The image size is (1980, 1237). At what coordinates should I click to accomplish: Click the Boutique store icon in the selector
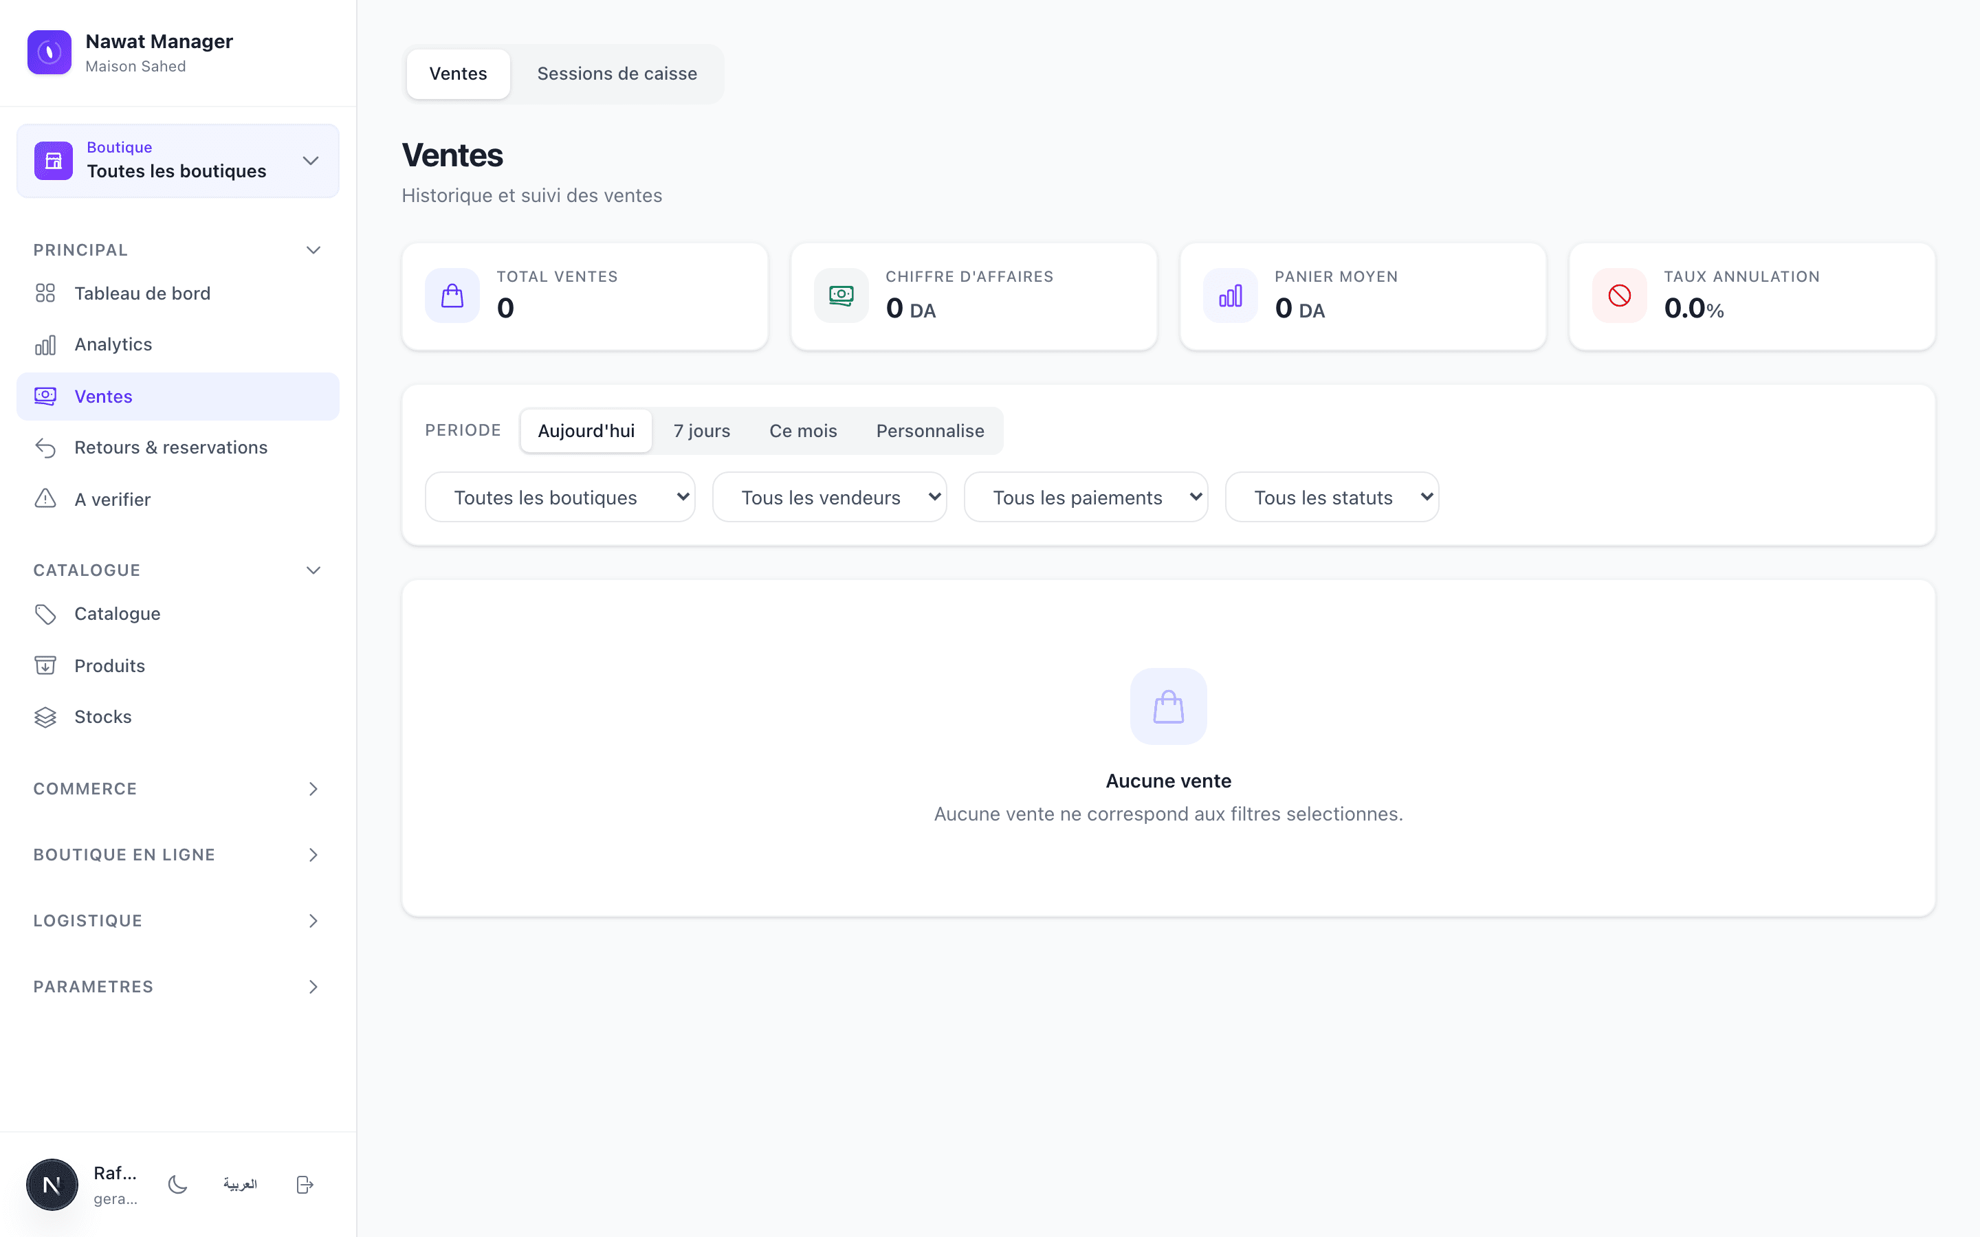pos(53,160)
